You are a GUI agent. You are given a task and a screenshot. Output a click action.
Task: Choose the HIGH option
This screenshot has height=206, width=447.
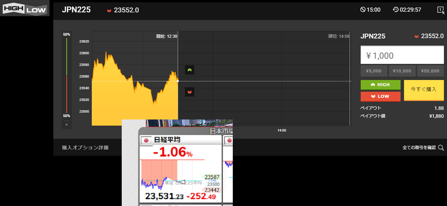[x=381, y=85]
